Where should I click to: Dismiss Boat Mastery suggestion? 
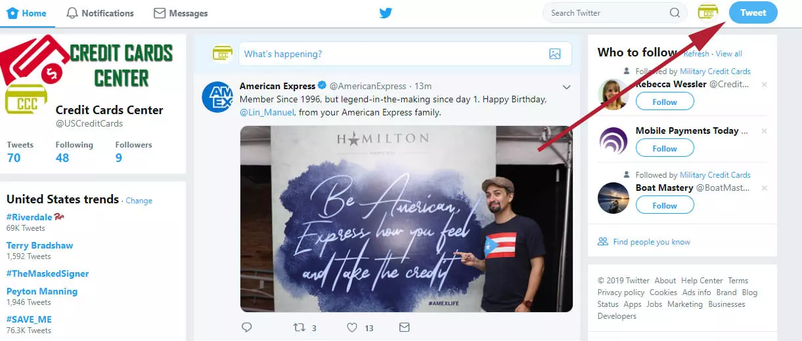coord(764,188)
